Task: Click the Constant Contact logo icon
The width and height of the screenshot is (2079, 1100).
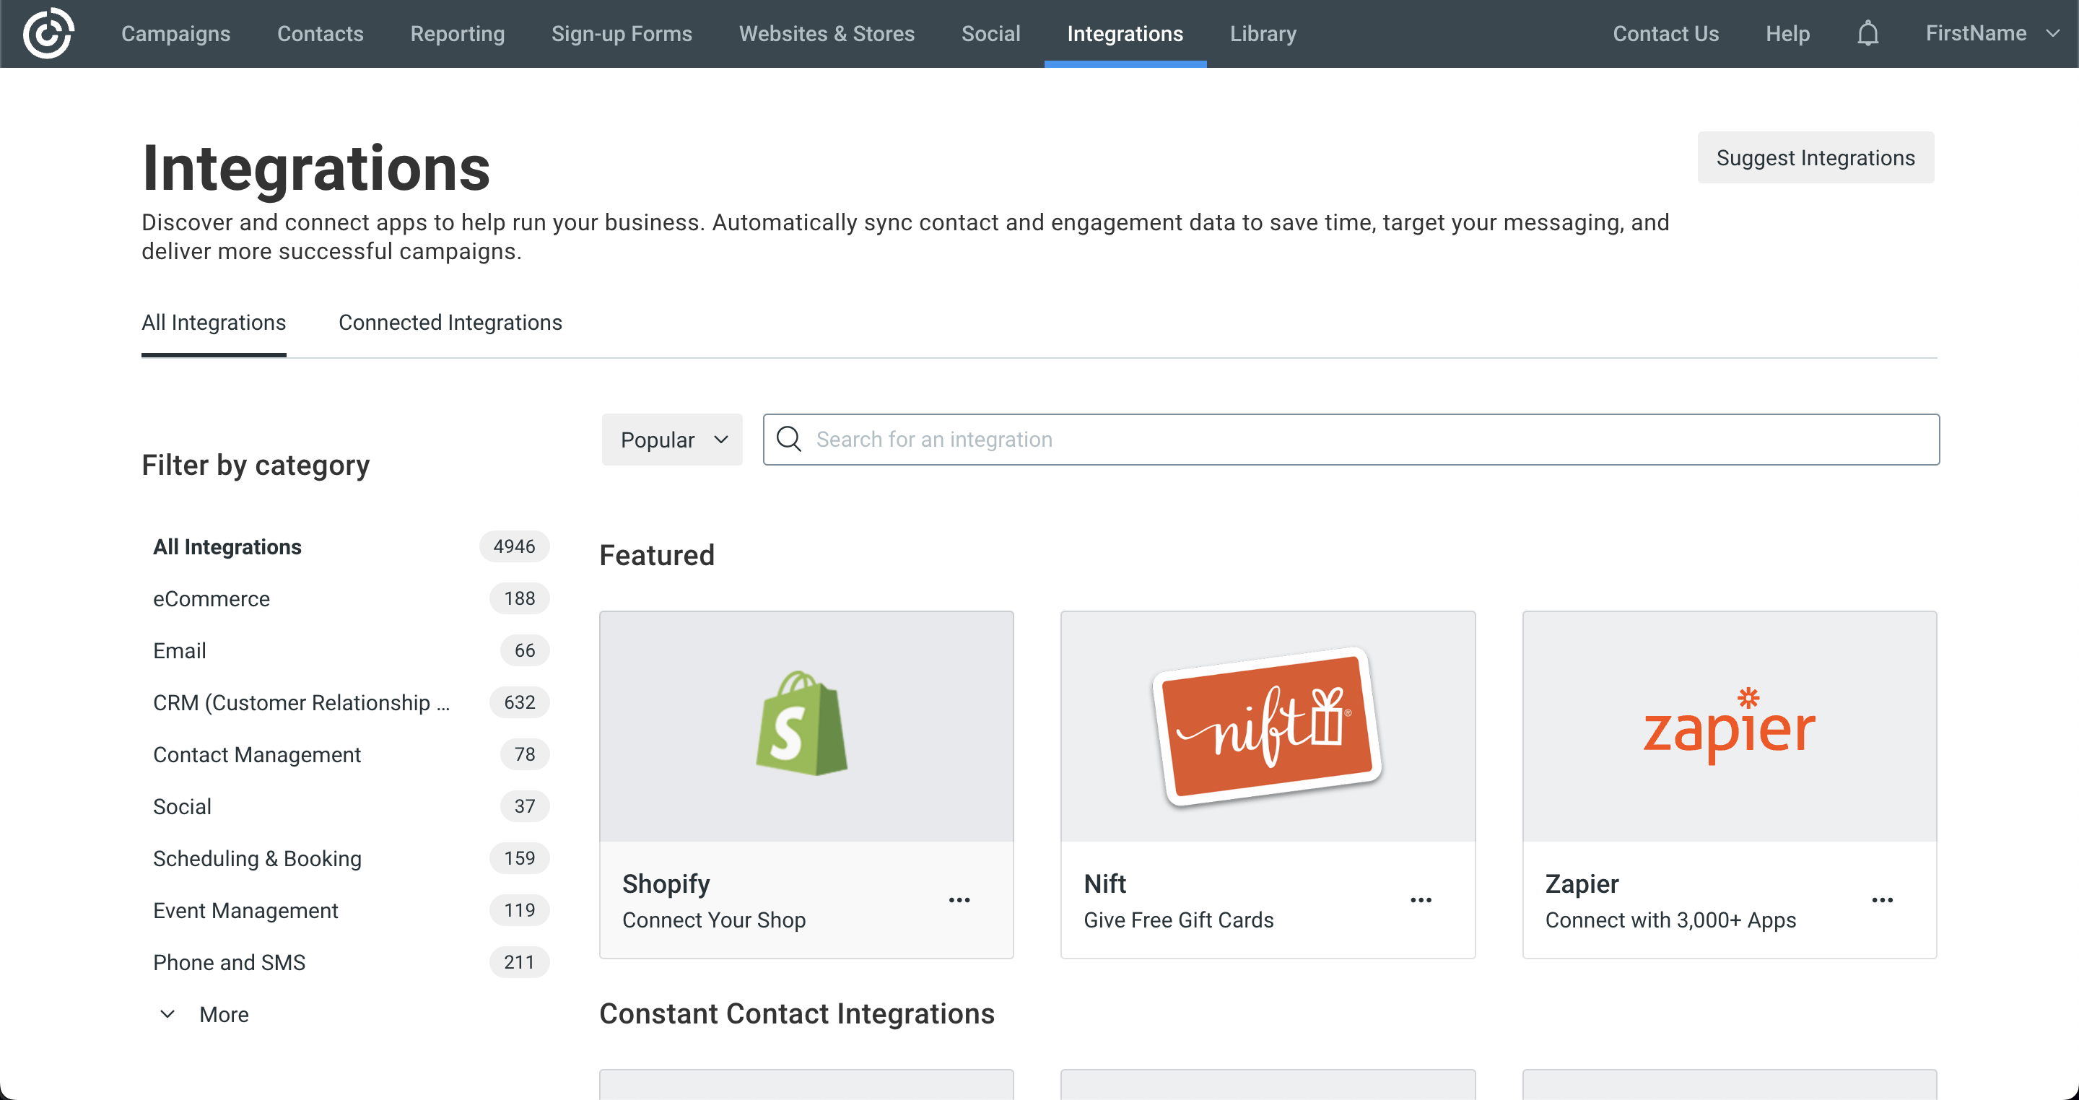Action: 48,33
